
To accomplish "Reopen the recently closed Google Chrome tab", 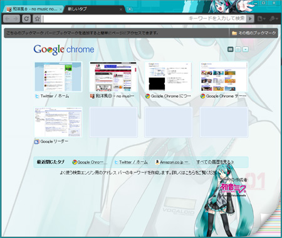I will coord(90,162).
